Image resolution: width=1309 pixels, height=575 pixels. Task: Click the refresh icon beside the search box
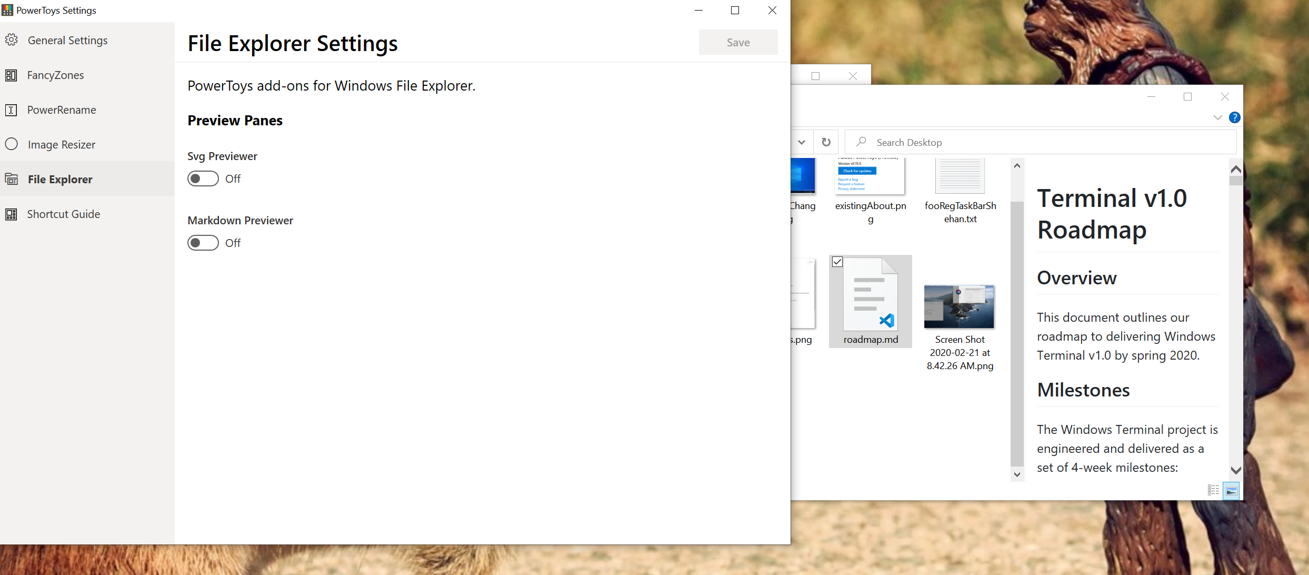tap(826, 142)
